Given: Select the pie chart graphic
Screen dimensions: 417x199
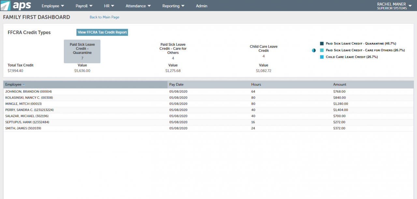Looking at the screenshot, I should [x=314, y=50].
